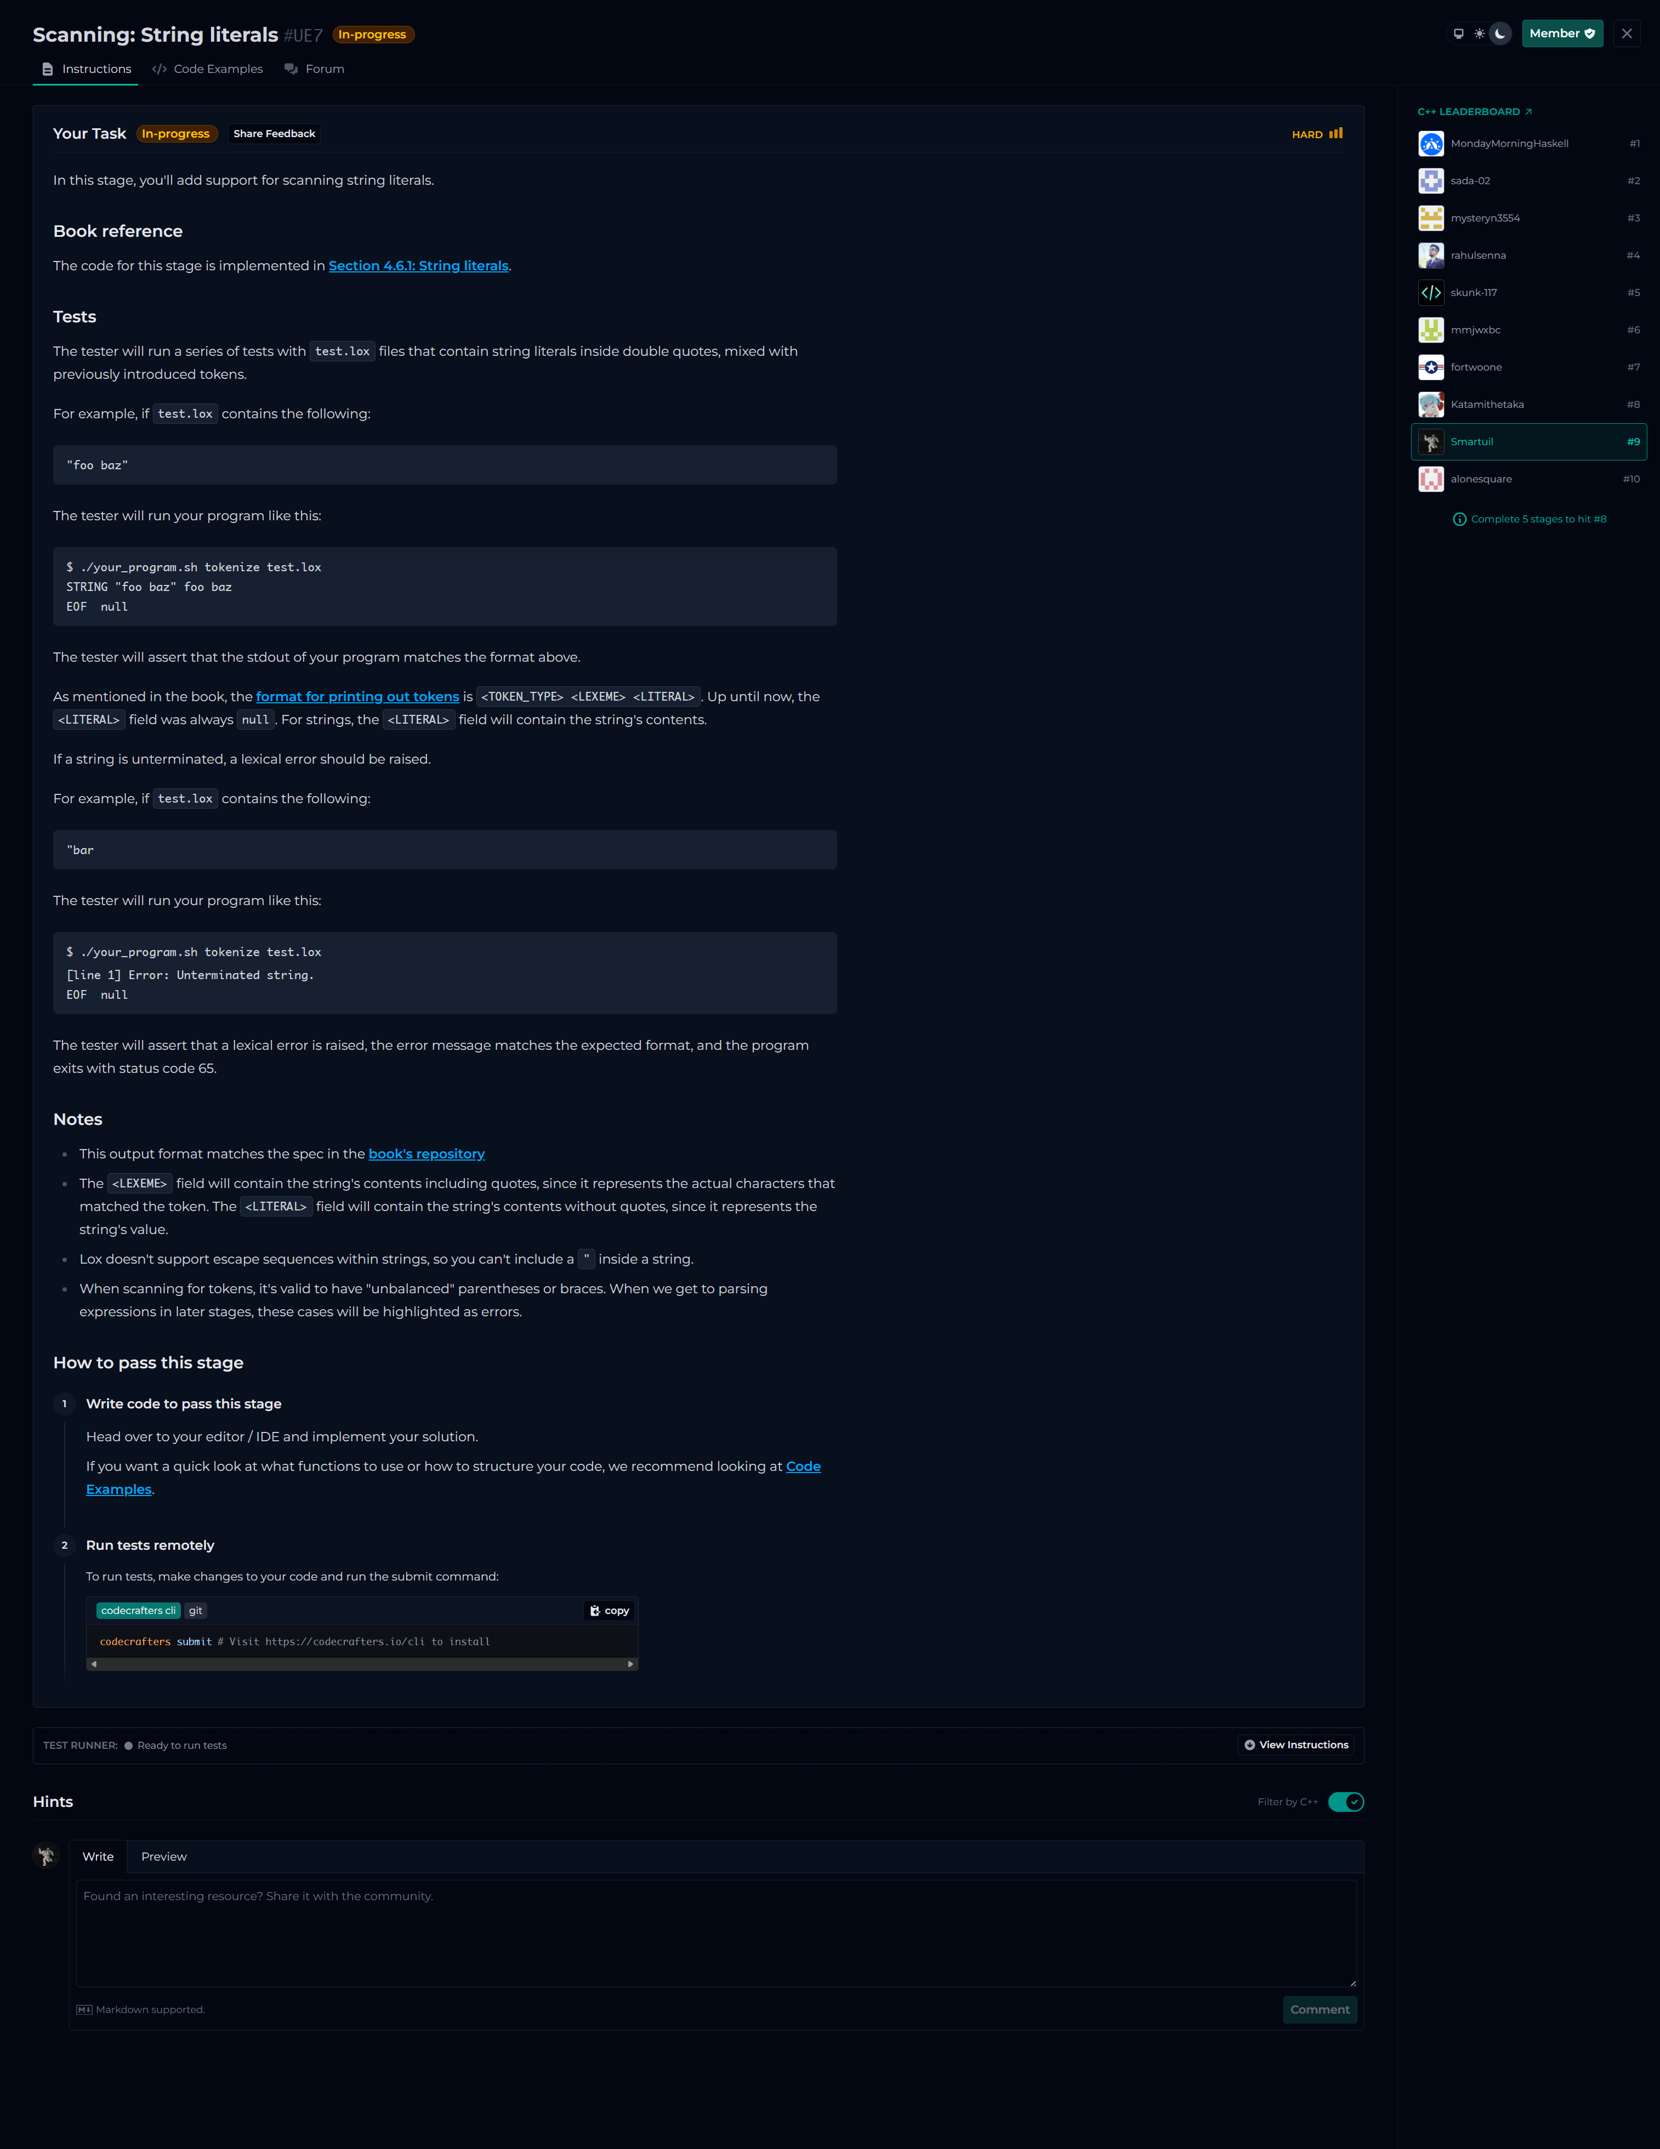Open Section 4.6.1: String literals link
Image resolution: width=1660 pixels, height=2149 pixels.
(418, 266)
